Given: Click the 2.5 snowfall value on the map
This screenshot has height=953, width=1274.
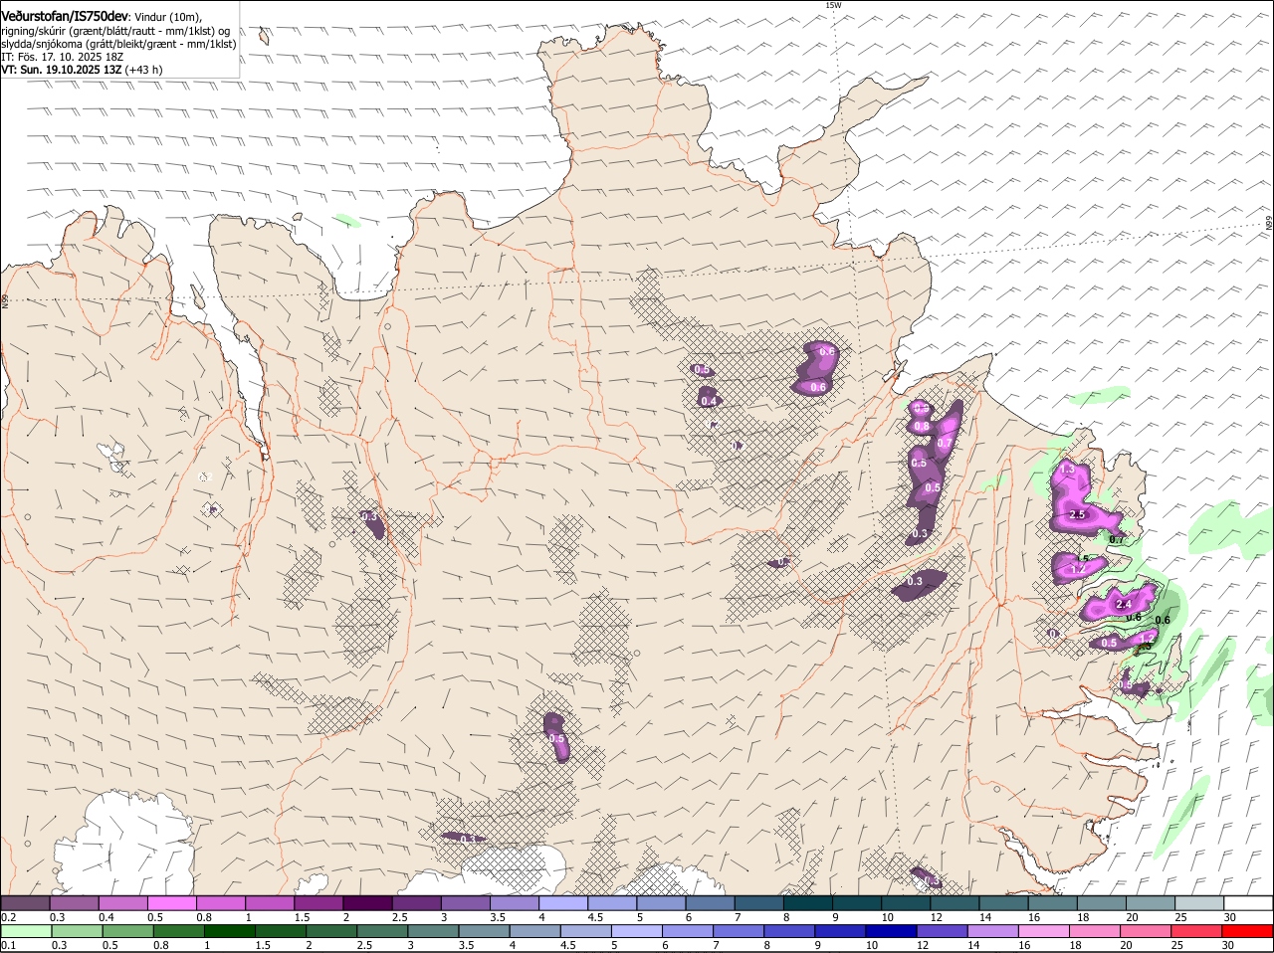Looking at the screenshot, I should 1076,515.
